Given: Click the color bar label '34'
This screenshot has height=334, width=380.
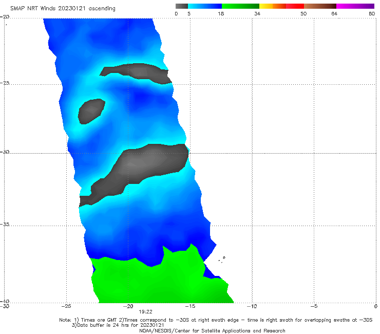Looking at the screenshot, I should [x=257, y=13].
